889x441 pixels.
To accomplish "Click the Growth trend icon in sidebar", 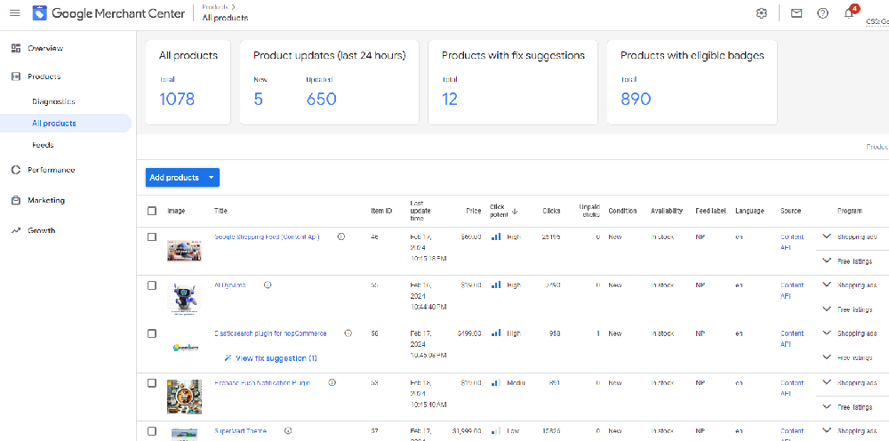I will click(16, 230).
